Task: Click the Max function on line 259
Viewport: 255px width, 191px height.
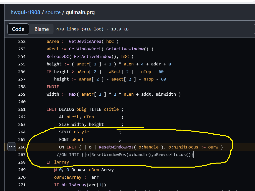Action: pos(73,94)
